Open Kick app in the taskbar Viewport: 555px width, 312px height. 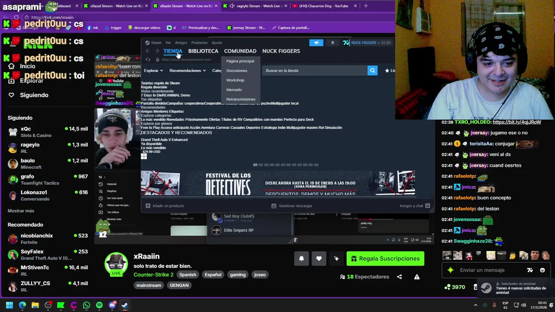coord(61,305)
